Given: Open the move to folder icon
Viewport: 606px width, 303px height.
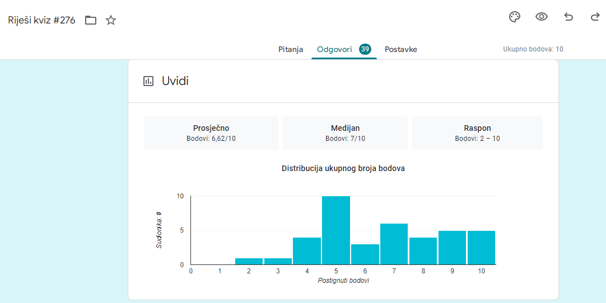Looking at the screenshot, I should tap(91, 20).
